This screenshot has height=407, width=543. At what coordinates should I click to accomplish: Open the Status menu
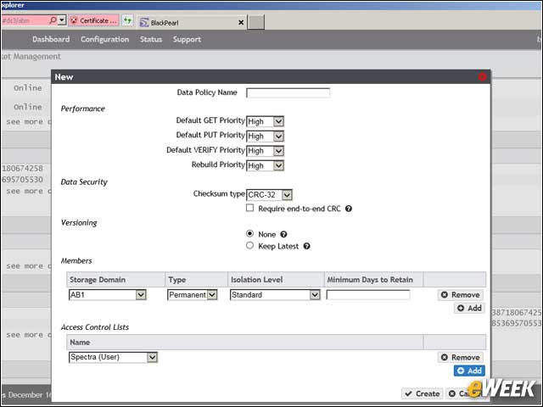click(x=151, y=40)
